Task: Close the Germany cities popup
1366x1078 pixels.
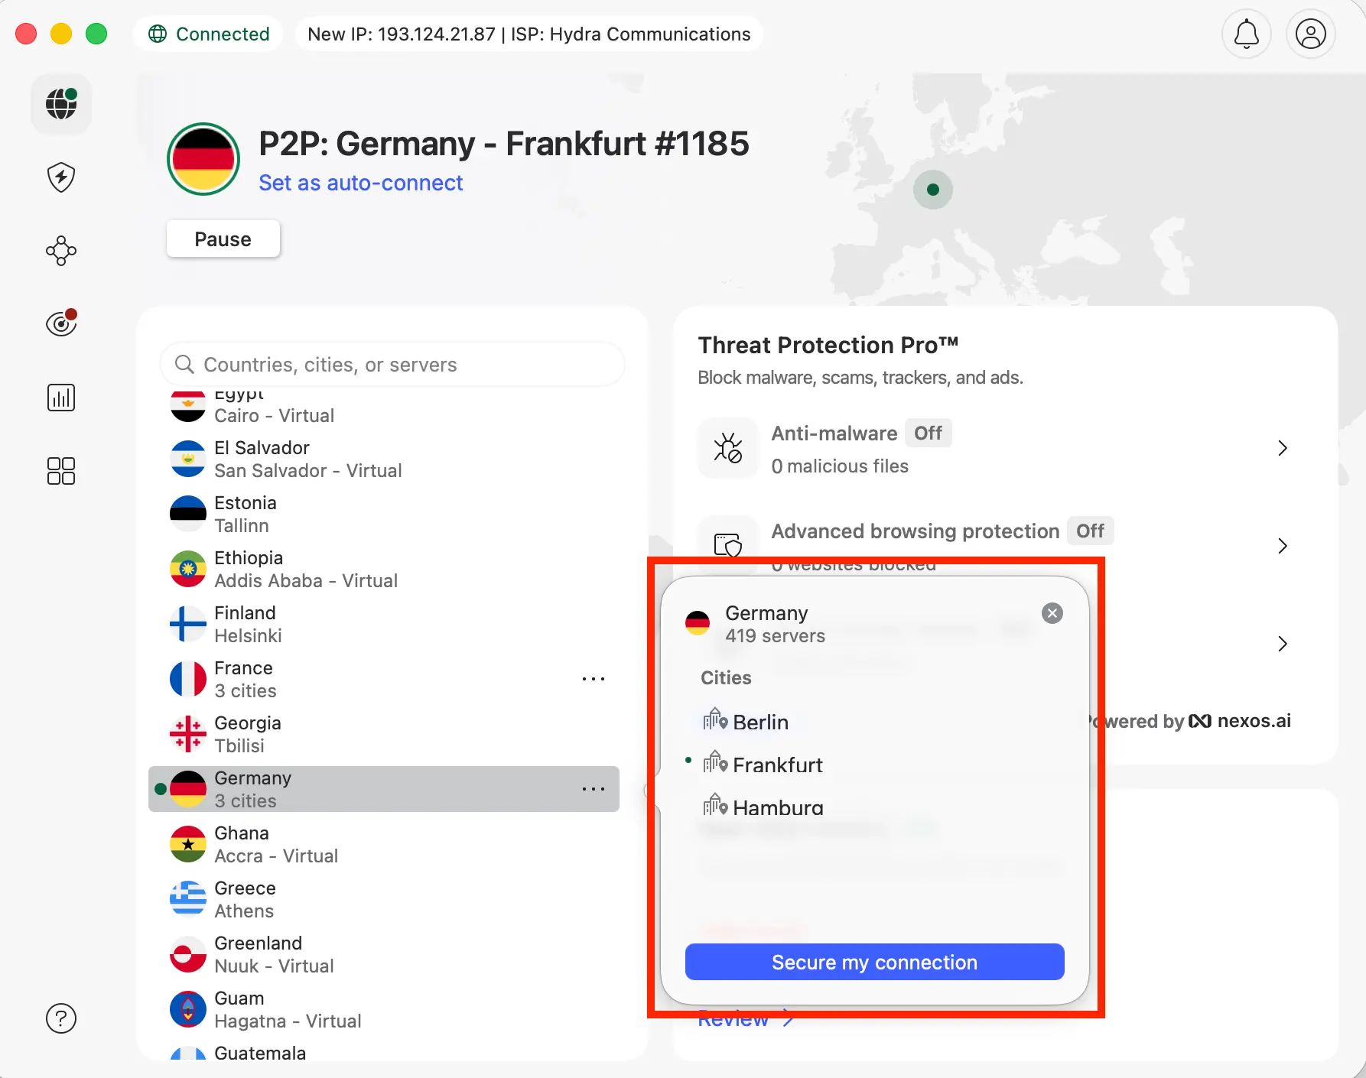Action: pos(1052,612)
